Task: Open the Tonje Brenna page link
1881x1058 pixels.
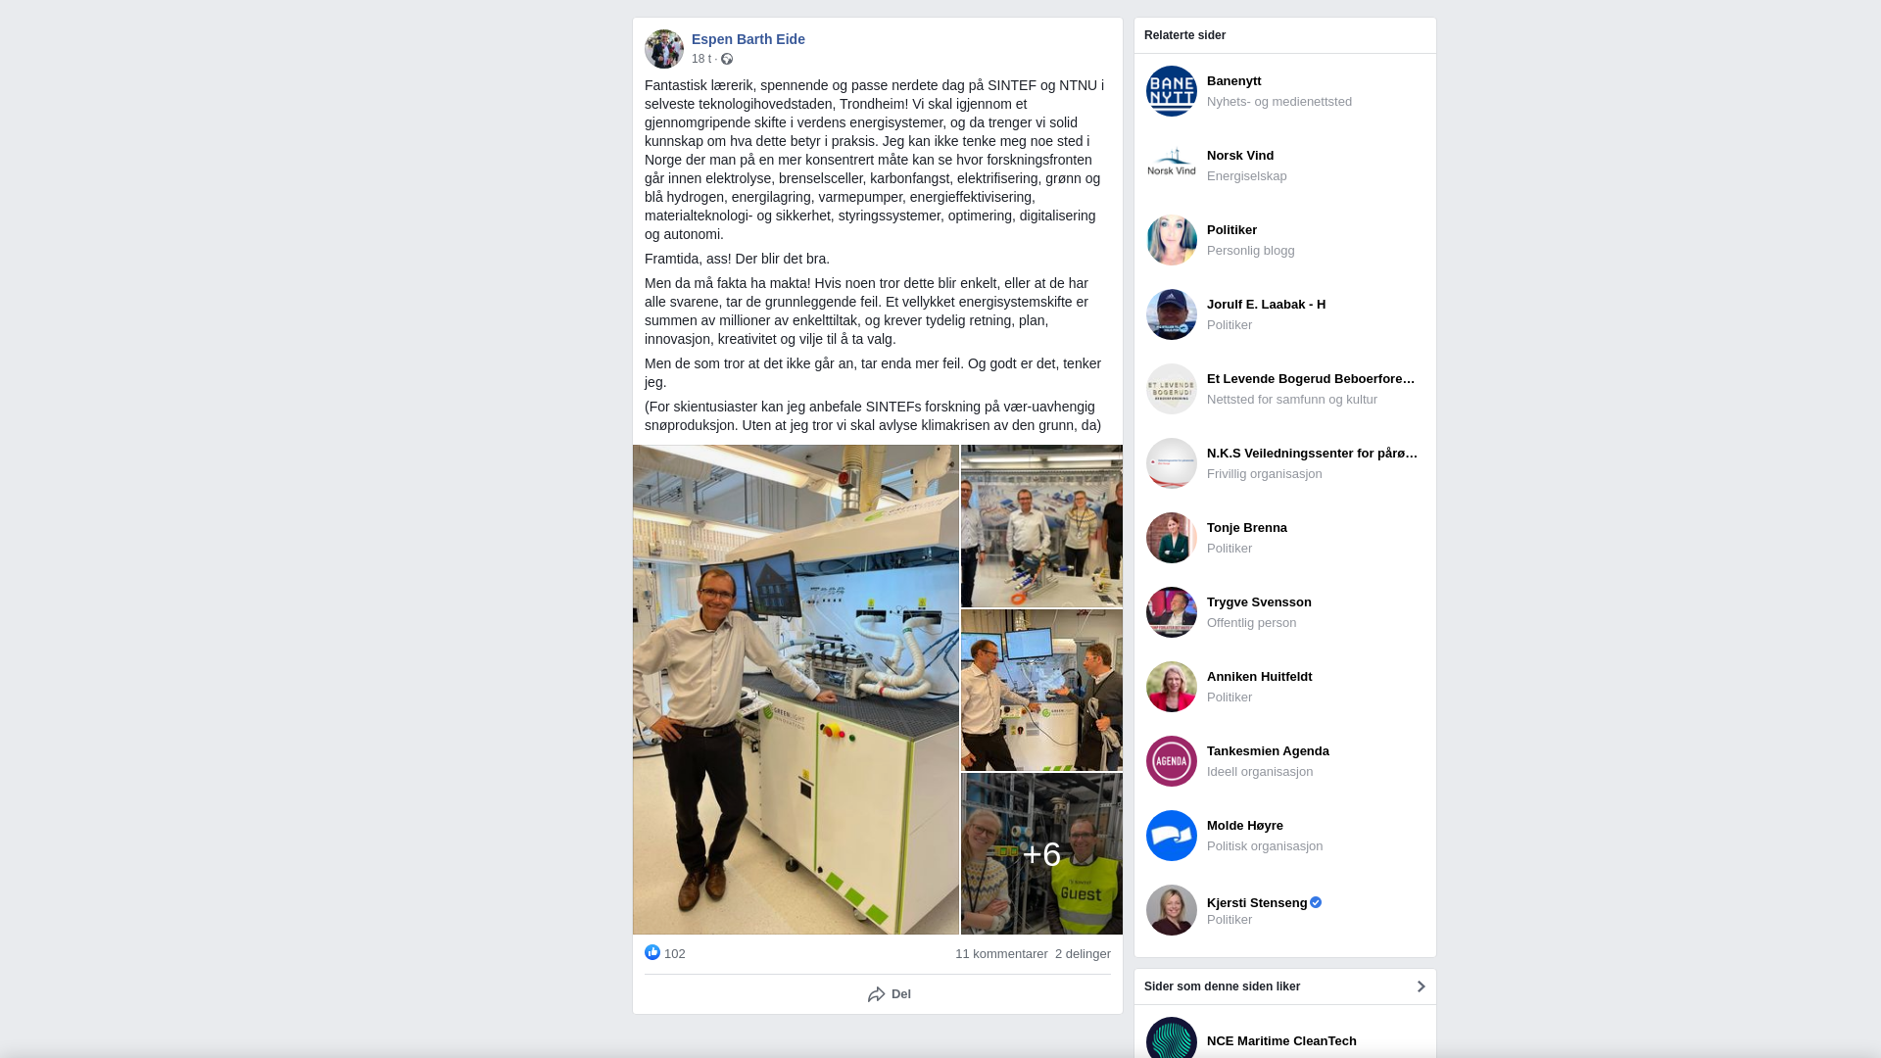Action: (1247, 528)
